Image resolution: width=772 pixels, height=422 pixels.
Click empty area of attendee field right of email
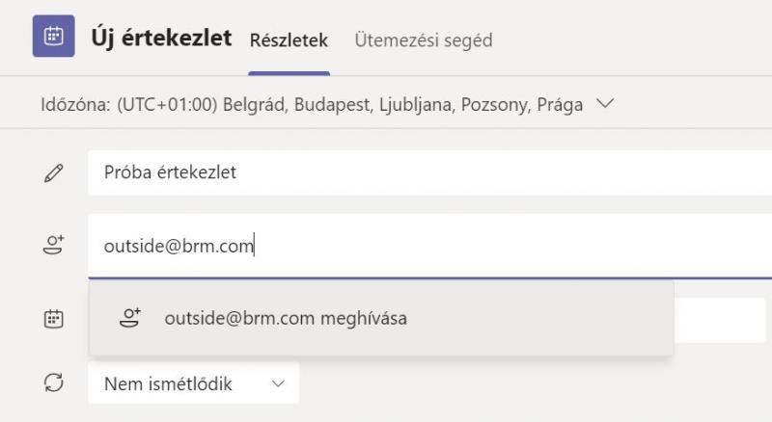tap(512, 246)
